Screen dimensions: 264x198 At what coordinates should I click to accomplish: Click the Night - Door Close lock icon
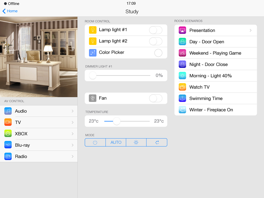(182, 64)
